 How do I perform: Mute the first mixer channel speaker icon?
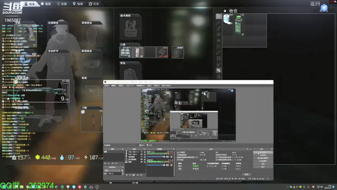[x=167, y=157]
